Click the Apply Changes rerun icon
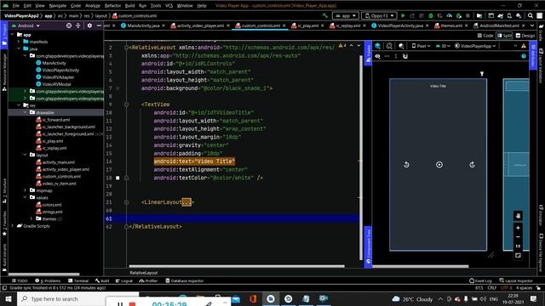The image size is (545, 306). 412,15
